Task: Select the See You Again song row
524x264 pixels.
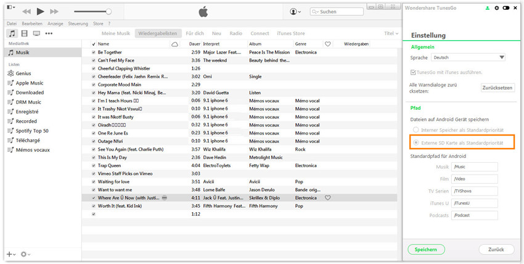Action: [x=239, y=149]
